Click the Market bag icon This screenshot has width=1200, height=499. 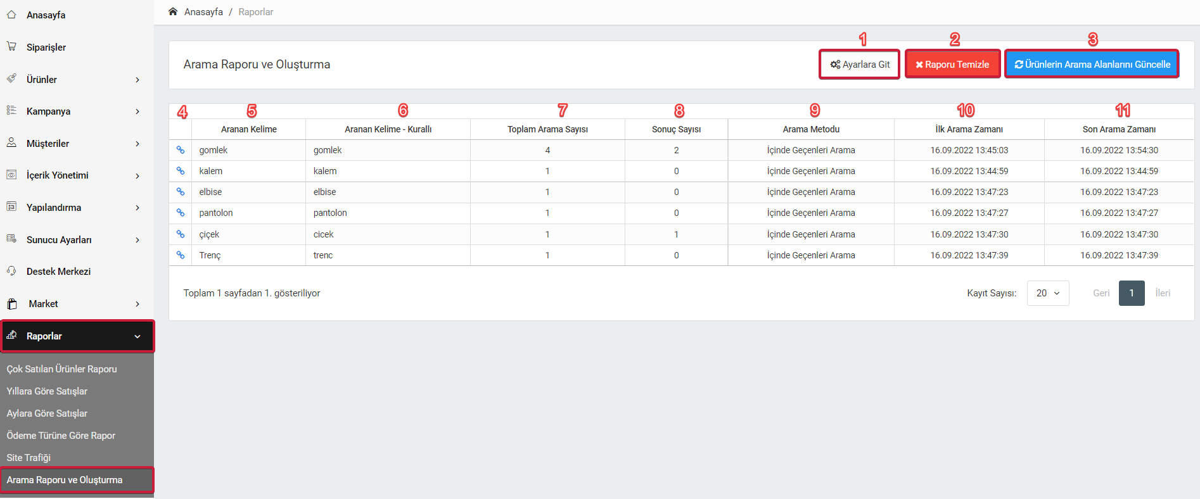click(11, 304)
